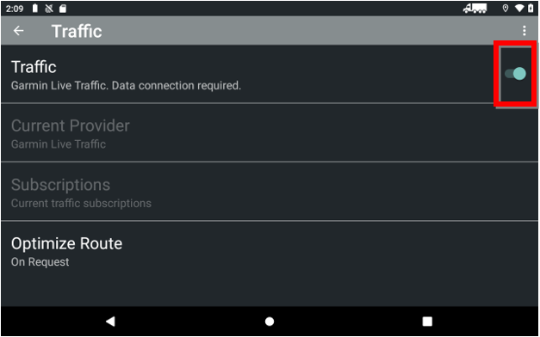This screenshot has width=540, height=337.
Task: Tap the SD card status icon
Action: (x=63, y=9)
